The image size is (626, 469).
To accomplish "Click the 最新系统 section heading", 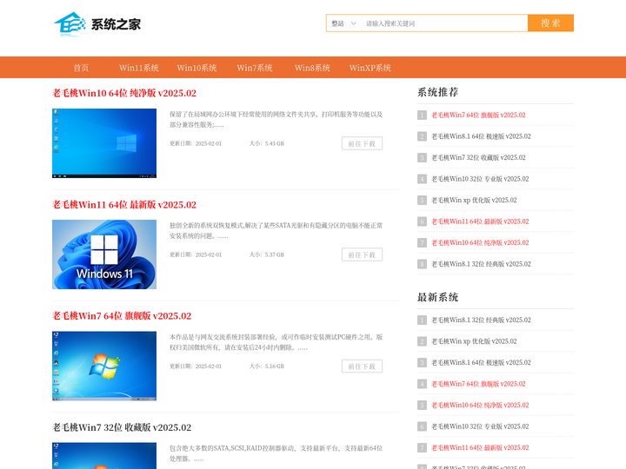I will [x=437, y=297].
